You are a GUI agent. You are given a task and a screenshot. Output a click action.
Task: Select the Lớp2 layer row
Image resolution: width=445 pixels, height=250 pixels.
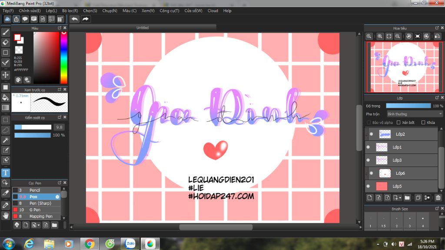point(402,134)
